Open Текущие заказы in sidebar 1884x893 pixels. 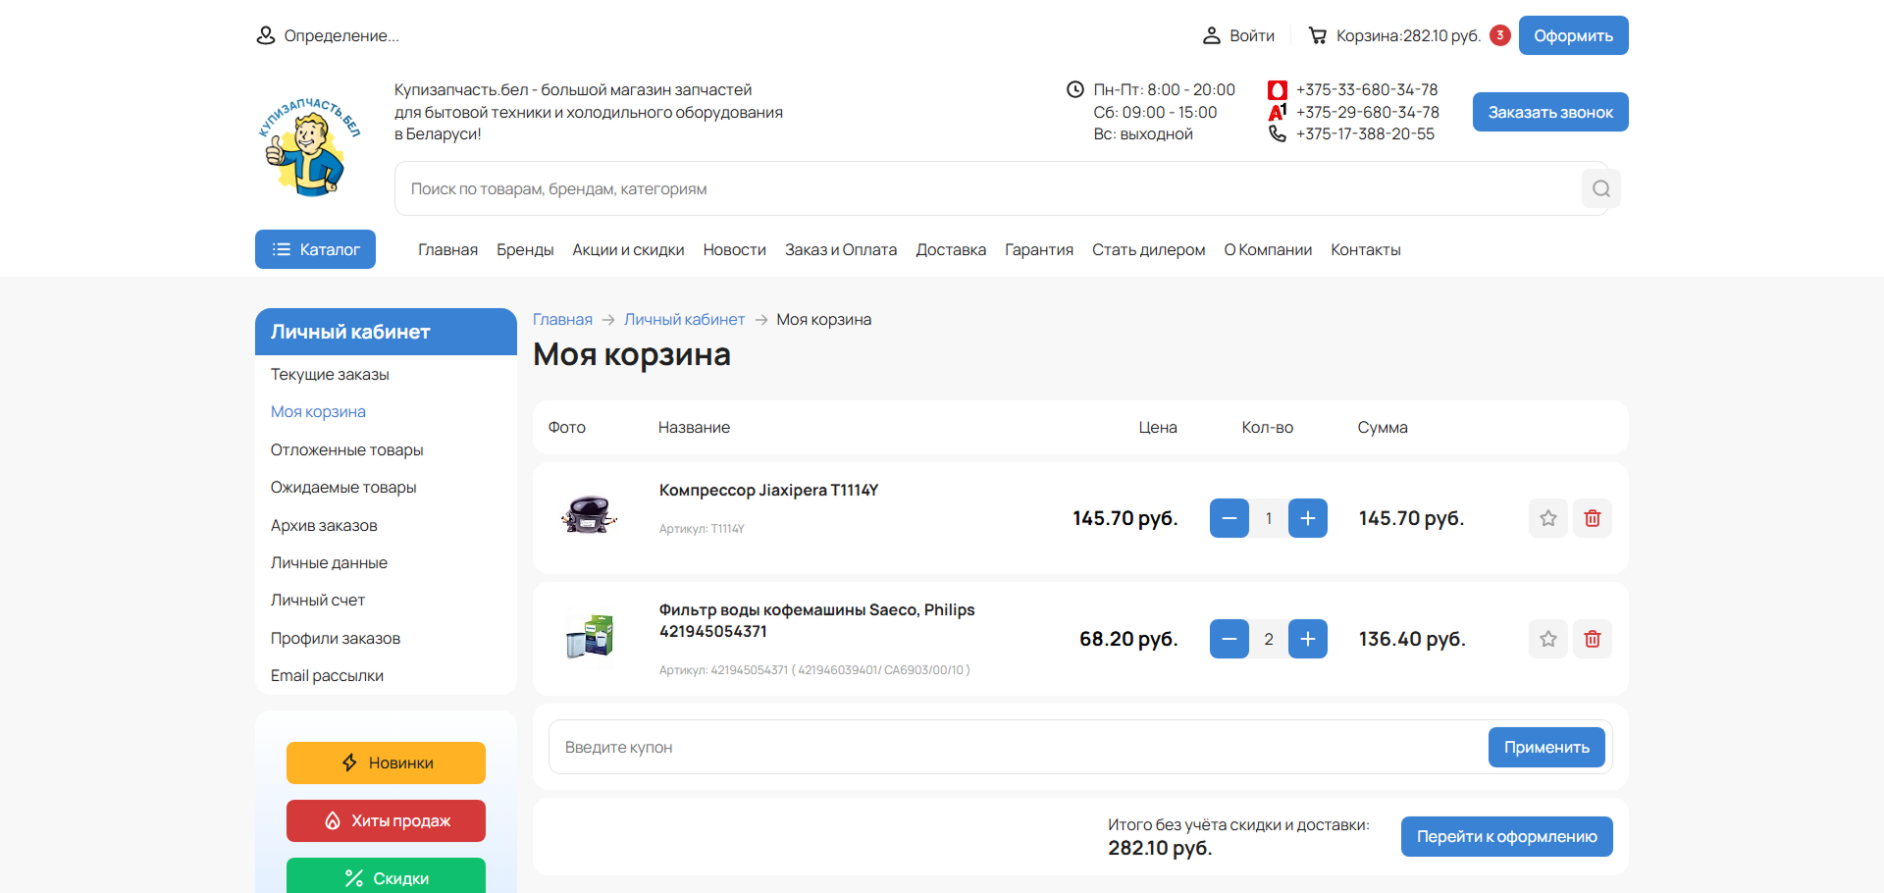(x=330, y=374)
